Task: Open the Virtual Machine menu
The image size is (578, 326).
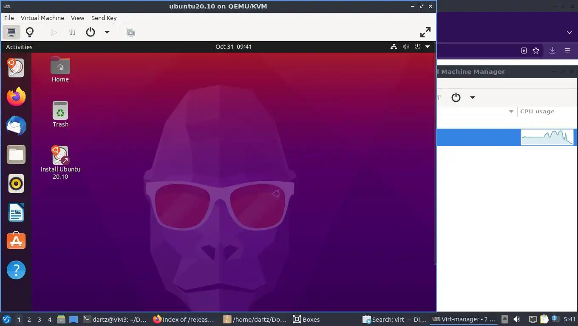Action: coord(42,18)
